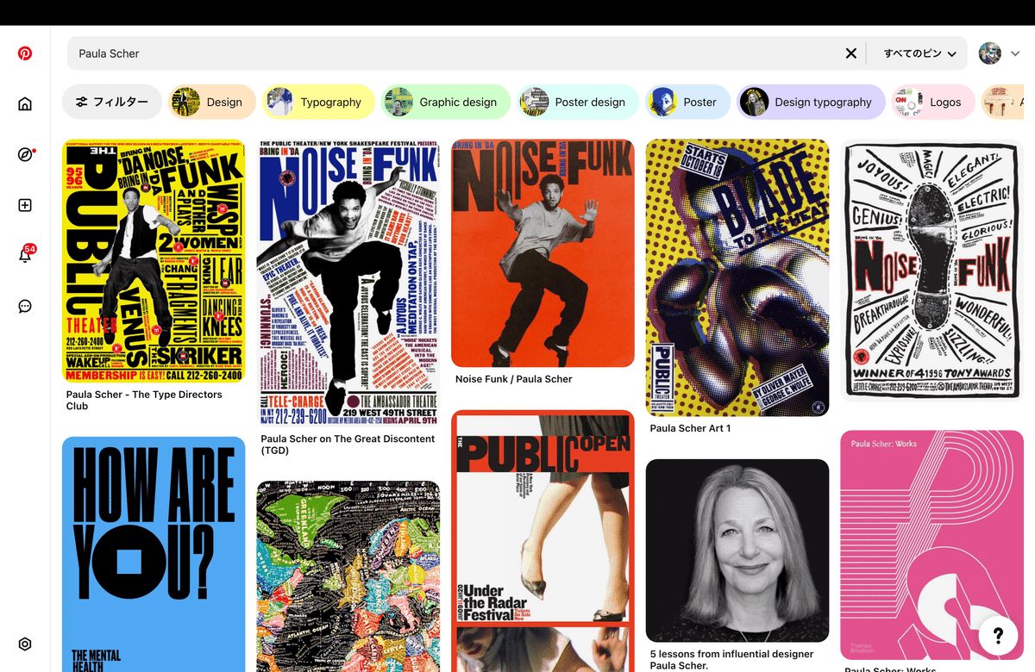This screenshot has width=1035, height=672.
Task: Open the black-and-white Noise Funk shoe poster
Action: click(932, 270)
